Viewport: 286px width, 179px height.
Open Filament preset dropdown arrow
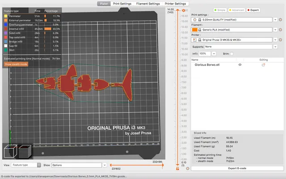click(x=275, y=30)
